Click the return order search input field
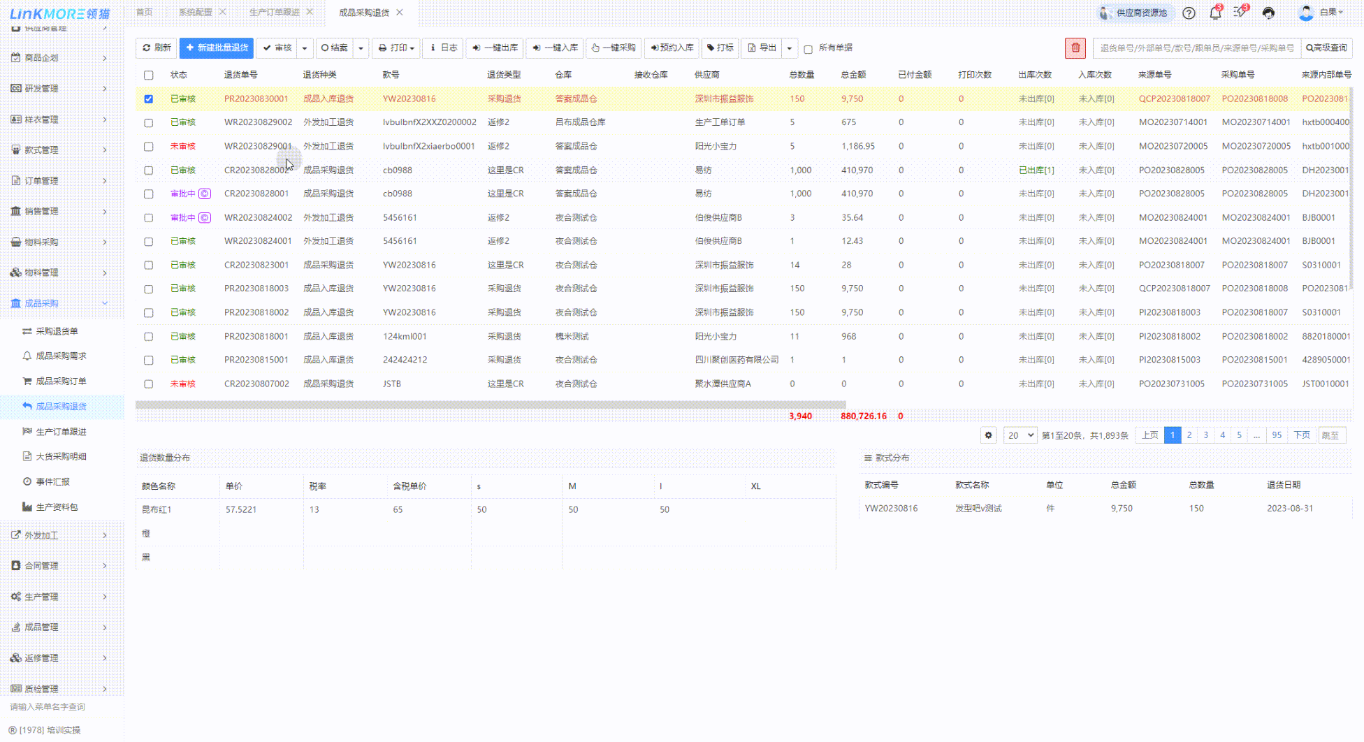This screenshot has height=742, width=1364. point(1196,48)
